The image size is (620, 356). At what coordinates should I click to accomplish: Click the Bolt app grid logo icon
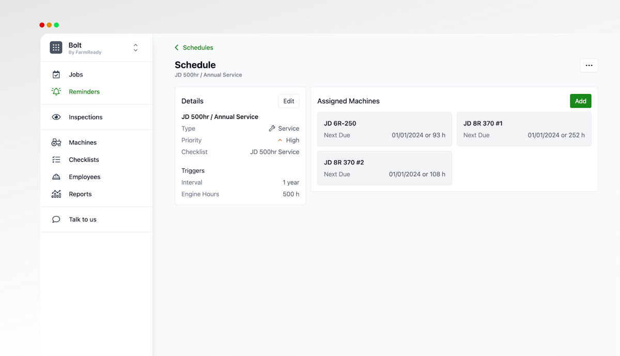56,48
